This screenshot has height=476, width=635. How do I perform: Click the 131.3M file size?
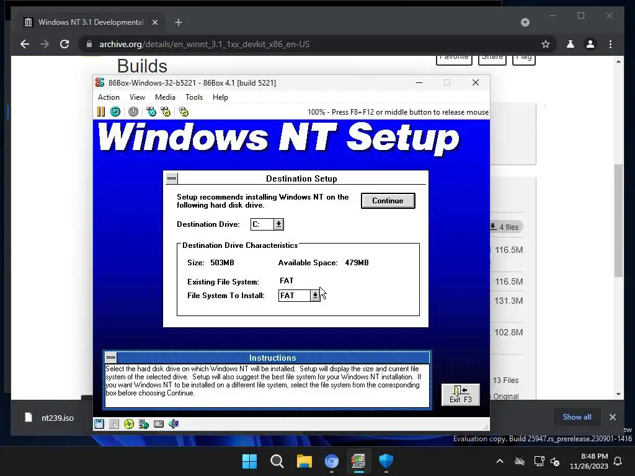[x=508, y=301]
